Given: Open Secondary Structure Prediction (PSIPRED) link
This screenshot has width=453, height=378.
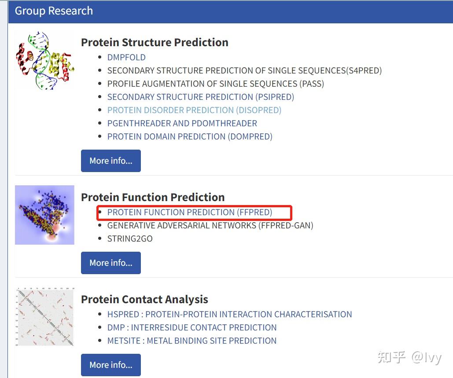Looking at the screenshot, I should (x=200, y=97).
